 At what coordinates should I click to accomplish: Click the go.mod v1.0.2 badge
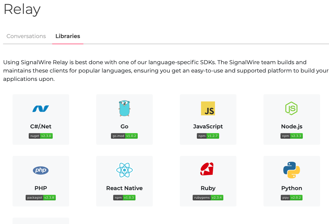[124, 136]
